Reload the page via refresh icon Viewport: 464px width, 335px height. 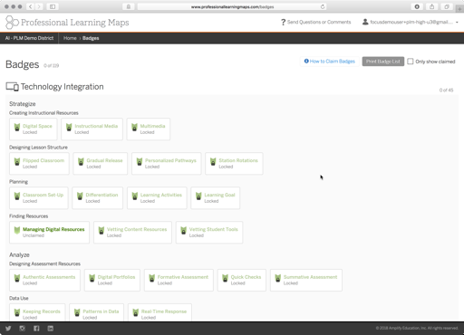click(x=323, y=6)
